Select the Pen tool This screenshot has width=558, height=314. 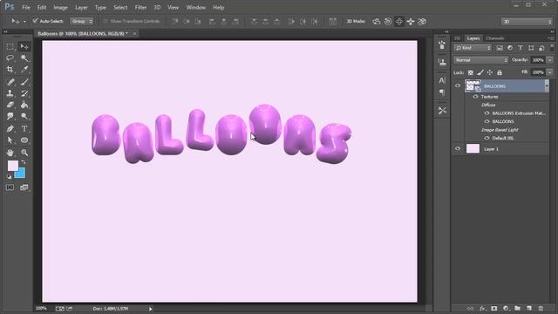pyautogui.click(x=10, y=129)
